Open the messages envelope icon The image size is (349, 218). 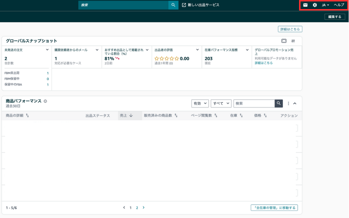pos(305,5)
